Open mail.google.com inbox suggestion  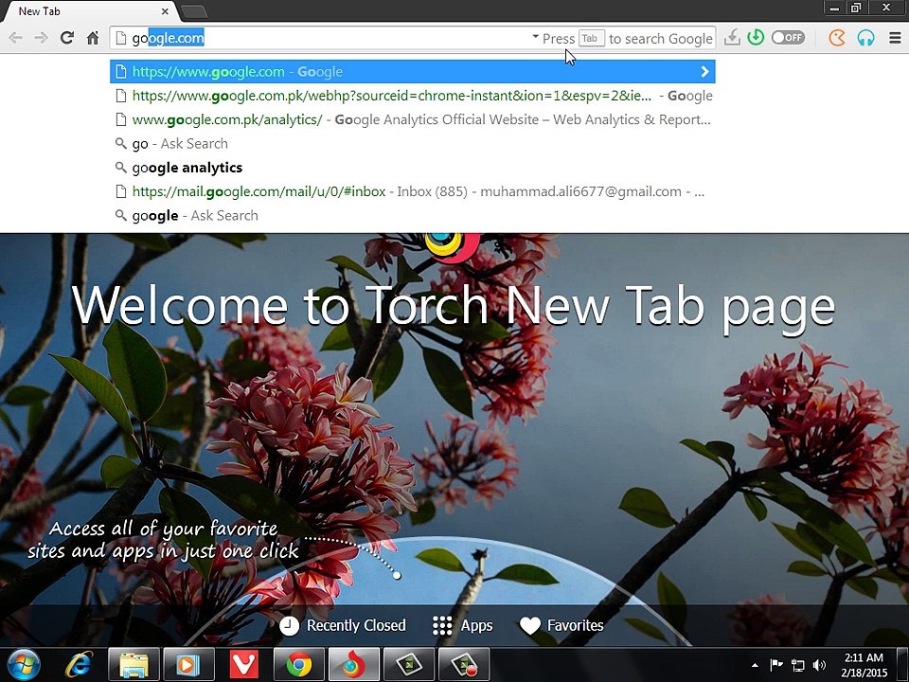412,191
